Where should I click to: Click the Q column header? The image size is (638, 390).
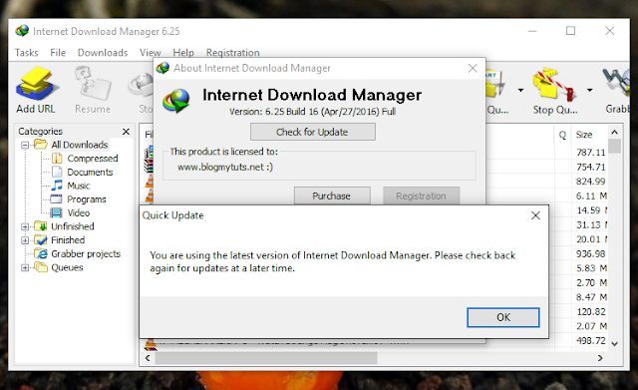(x=562, y=135)
